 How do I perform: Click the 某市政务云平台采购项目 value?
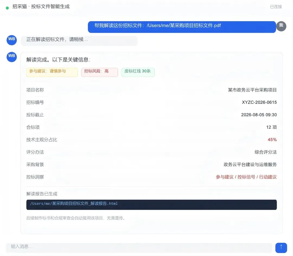click(x=252, y=90)
